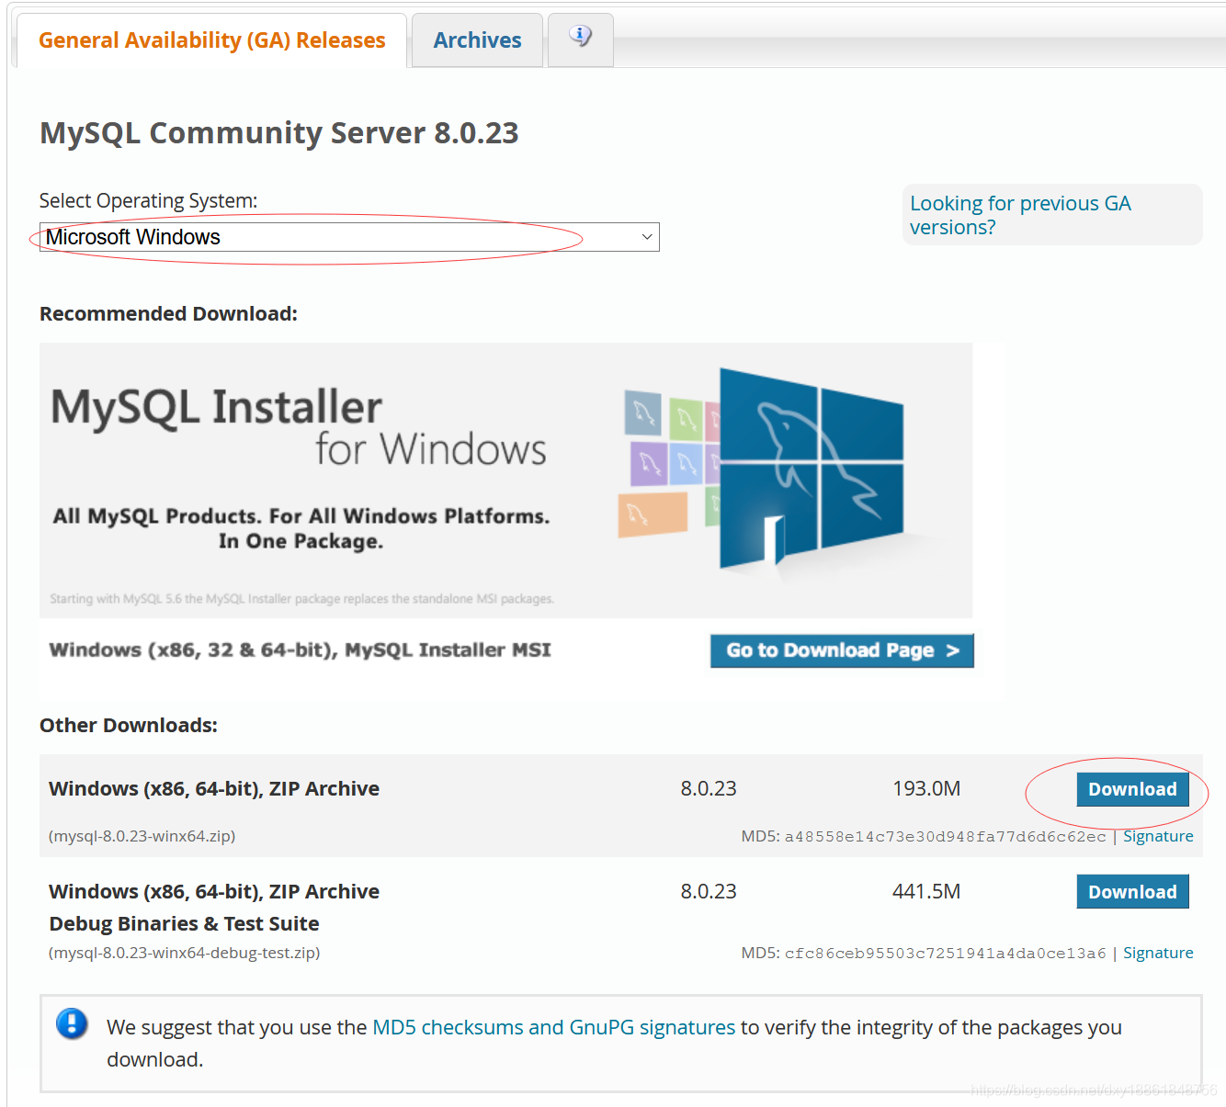This screenshot has width=1226, height=1107.
Task: Click the Other Downloads heading
Action: click(x=129, y=726)
